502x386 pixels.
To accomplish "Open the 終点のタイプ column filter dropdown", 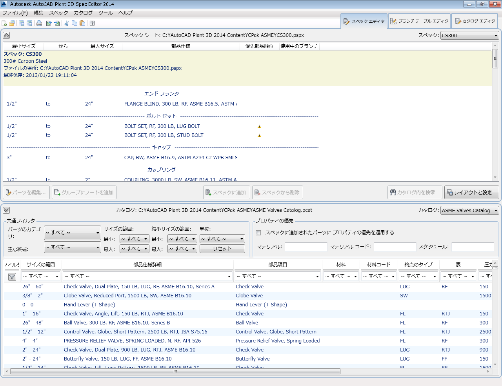I will 418,276.
